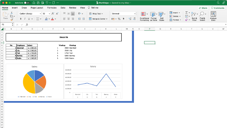Apply Percent Style format
The height and width of the screenshot is (128, 227).
tap(119, 19)
